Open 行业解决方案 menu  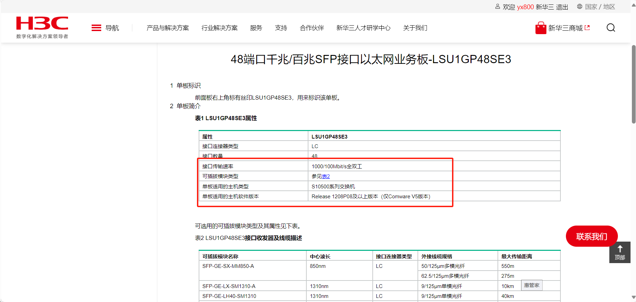pyautogui.click(x=220, y=28)
